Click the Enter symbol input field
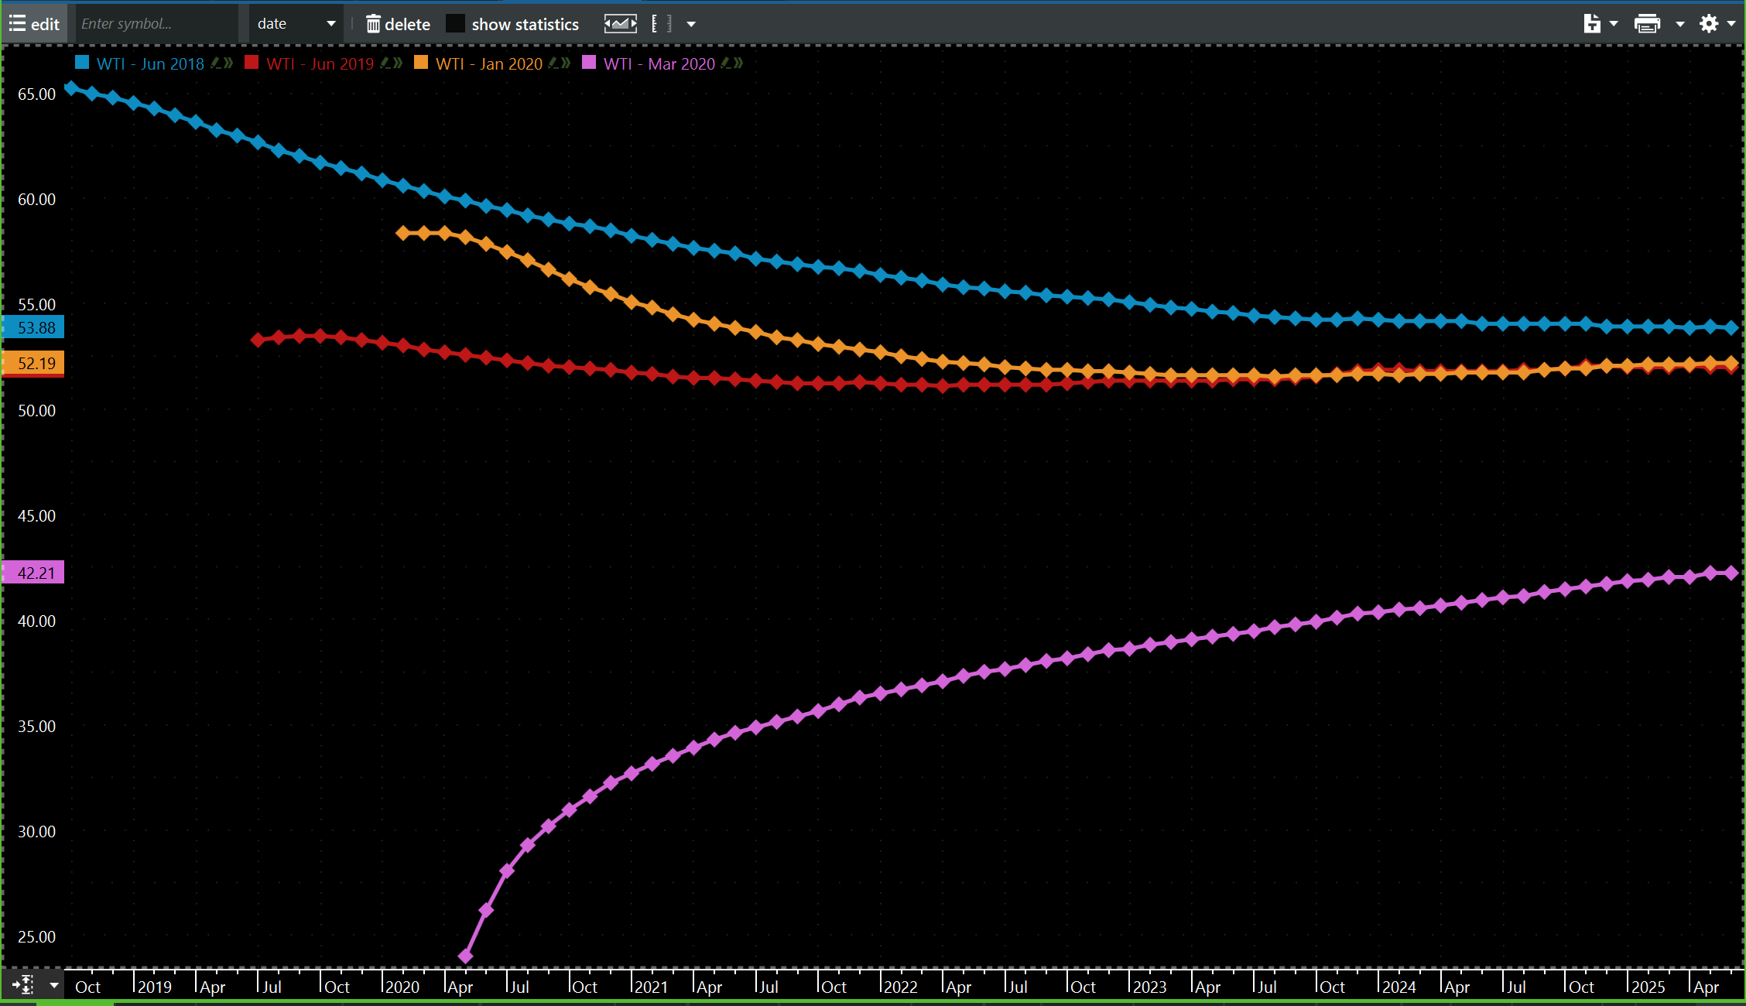This screenshot has width=1746, height=1006. pos(155,24)
